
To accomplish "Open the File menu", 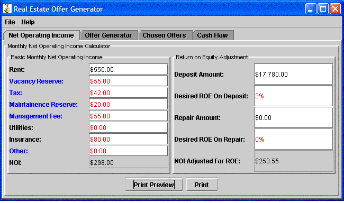I will pos(10,22).
